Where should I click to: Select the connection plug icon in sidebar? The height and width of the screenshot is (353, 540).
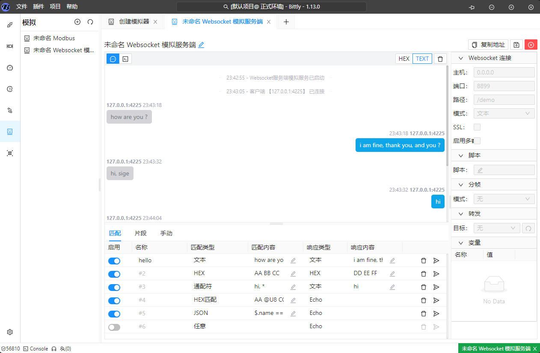pyautogui.click(x=9, y=24)
